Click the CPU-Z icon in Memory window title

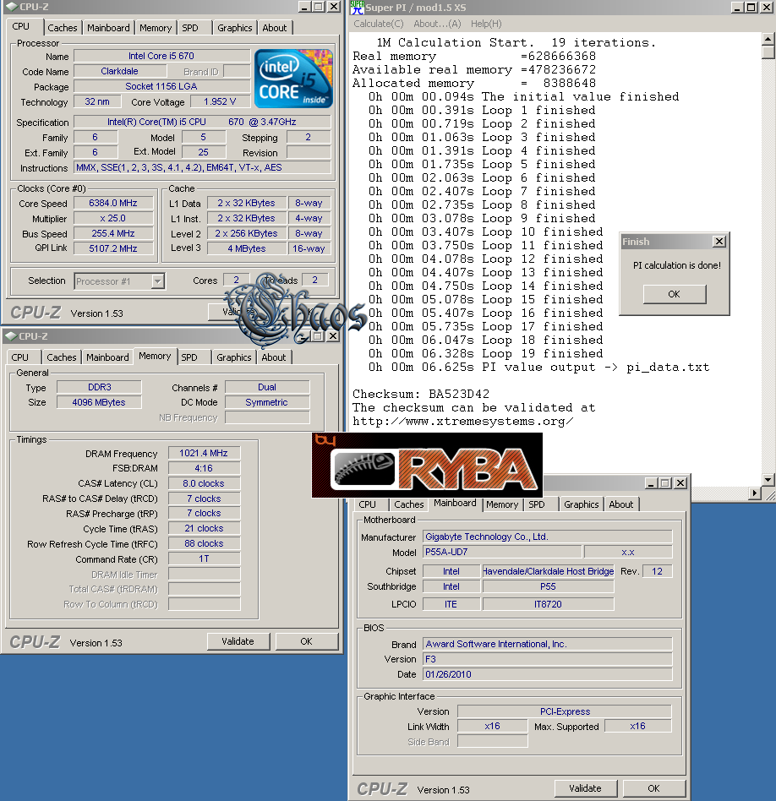(11, 336)
